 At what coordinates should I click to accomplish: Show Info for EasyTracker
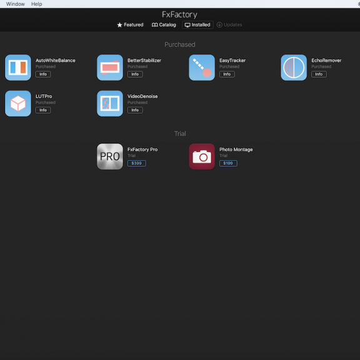tap(227, 74)
